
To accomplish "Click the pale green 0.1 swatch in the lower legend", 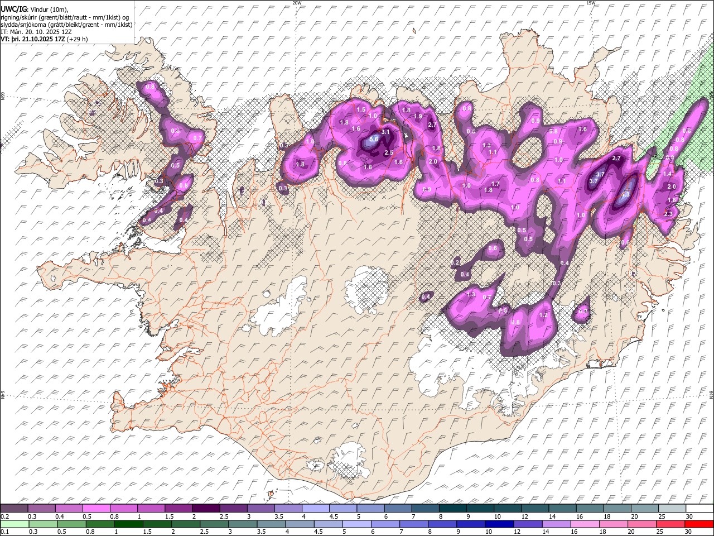I will [x=15, y=524].
